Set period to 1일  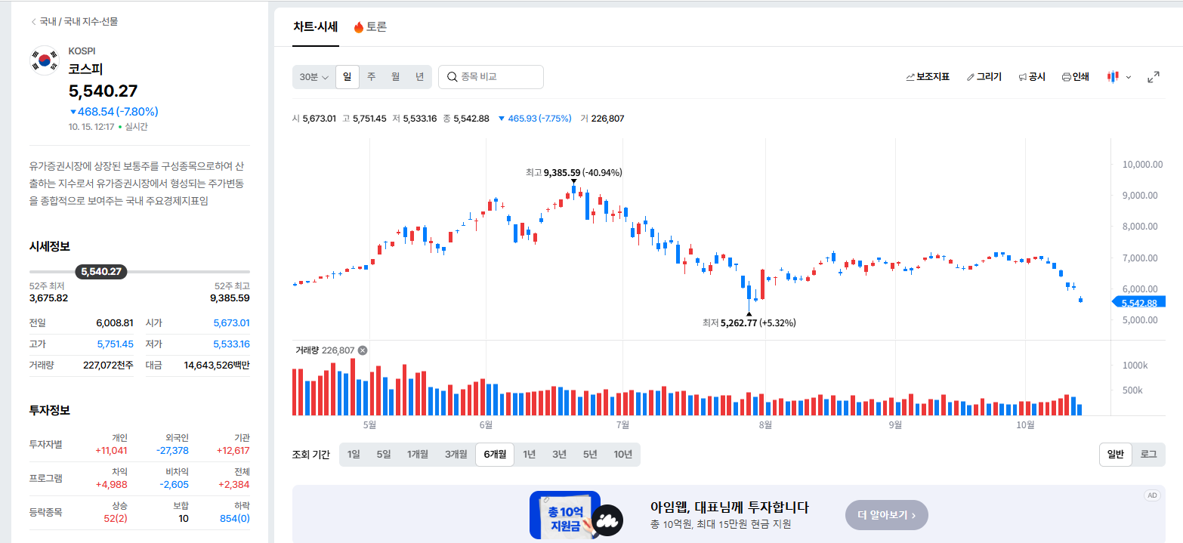pos(354,455)
